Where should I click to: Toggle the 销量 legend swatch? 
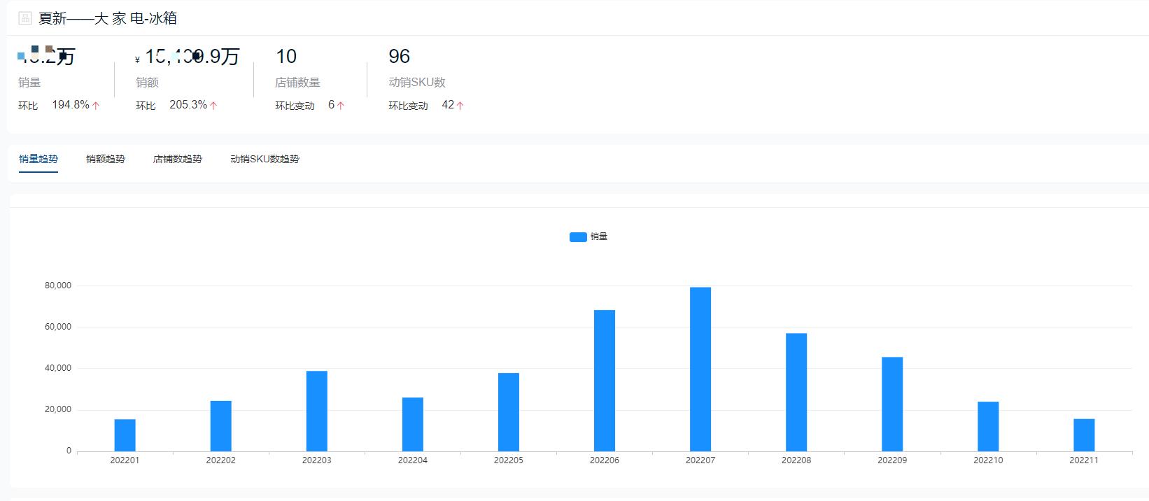(x=578, y=237)
